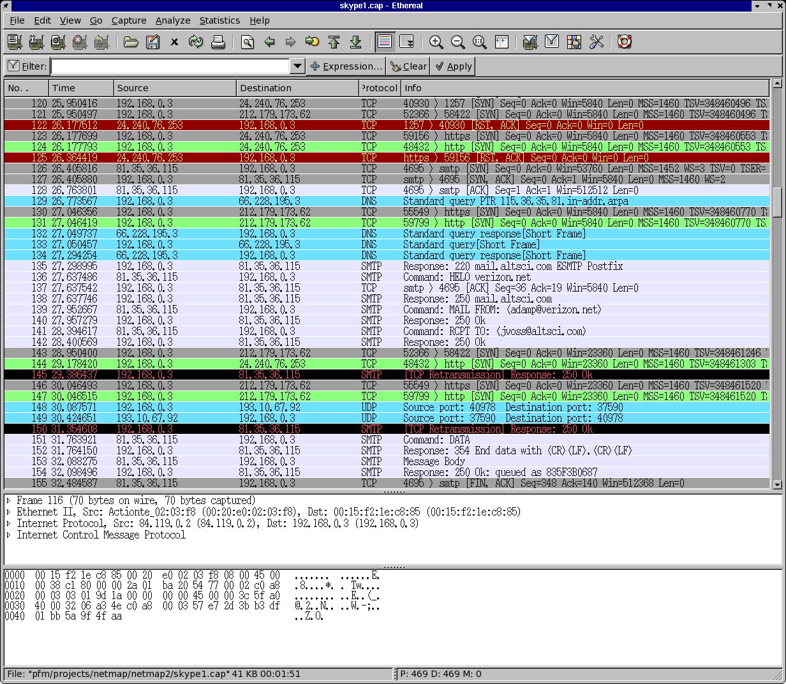Click the Save capture file icon
786x684 pixels.
tap(152, 42)
